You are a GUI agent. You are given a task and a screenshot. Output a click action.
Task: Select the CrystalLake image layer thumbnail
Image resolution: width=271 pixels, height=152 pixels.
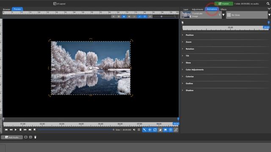click(x=186, y=15)
